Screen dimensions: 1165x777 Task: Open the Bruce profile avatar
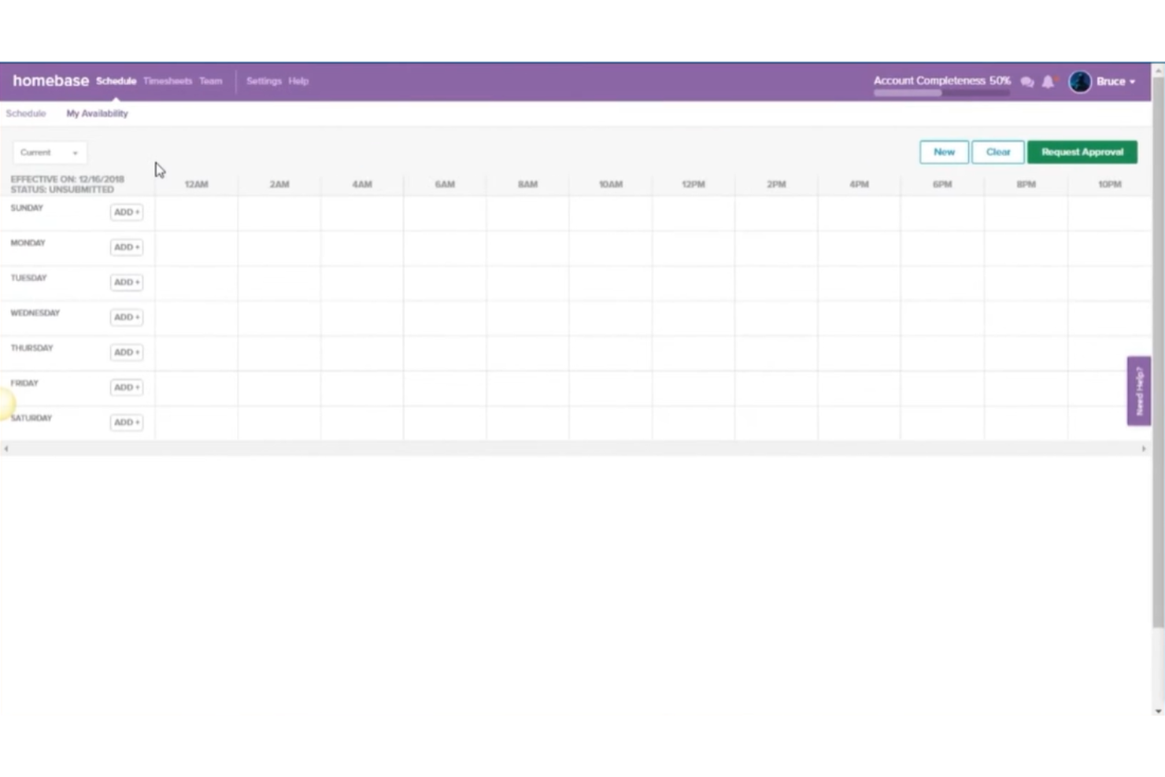pyautogui.click(x=1079, y=81)
